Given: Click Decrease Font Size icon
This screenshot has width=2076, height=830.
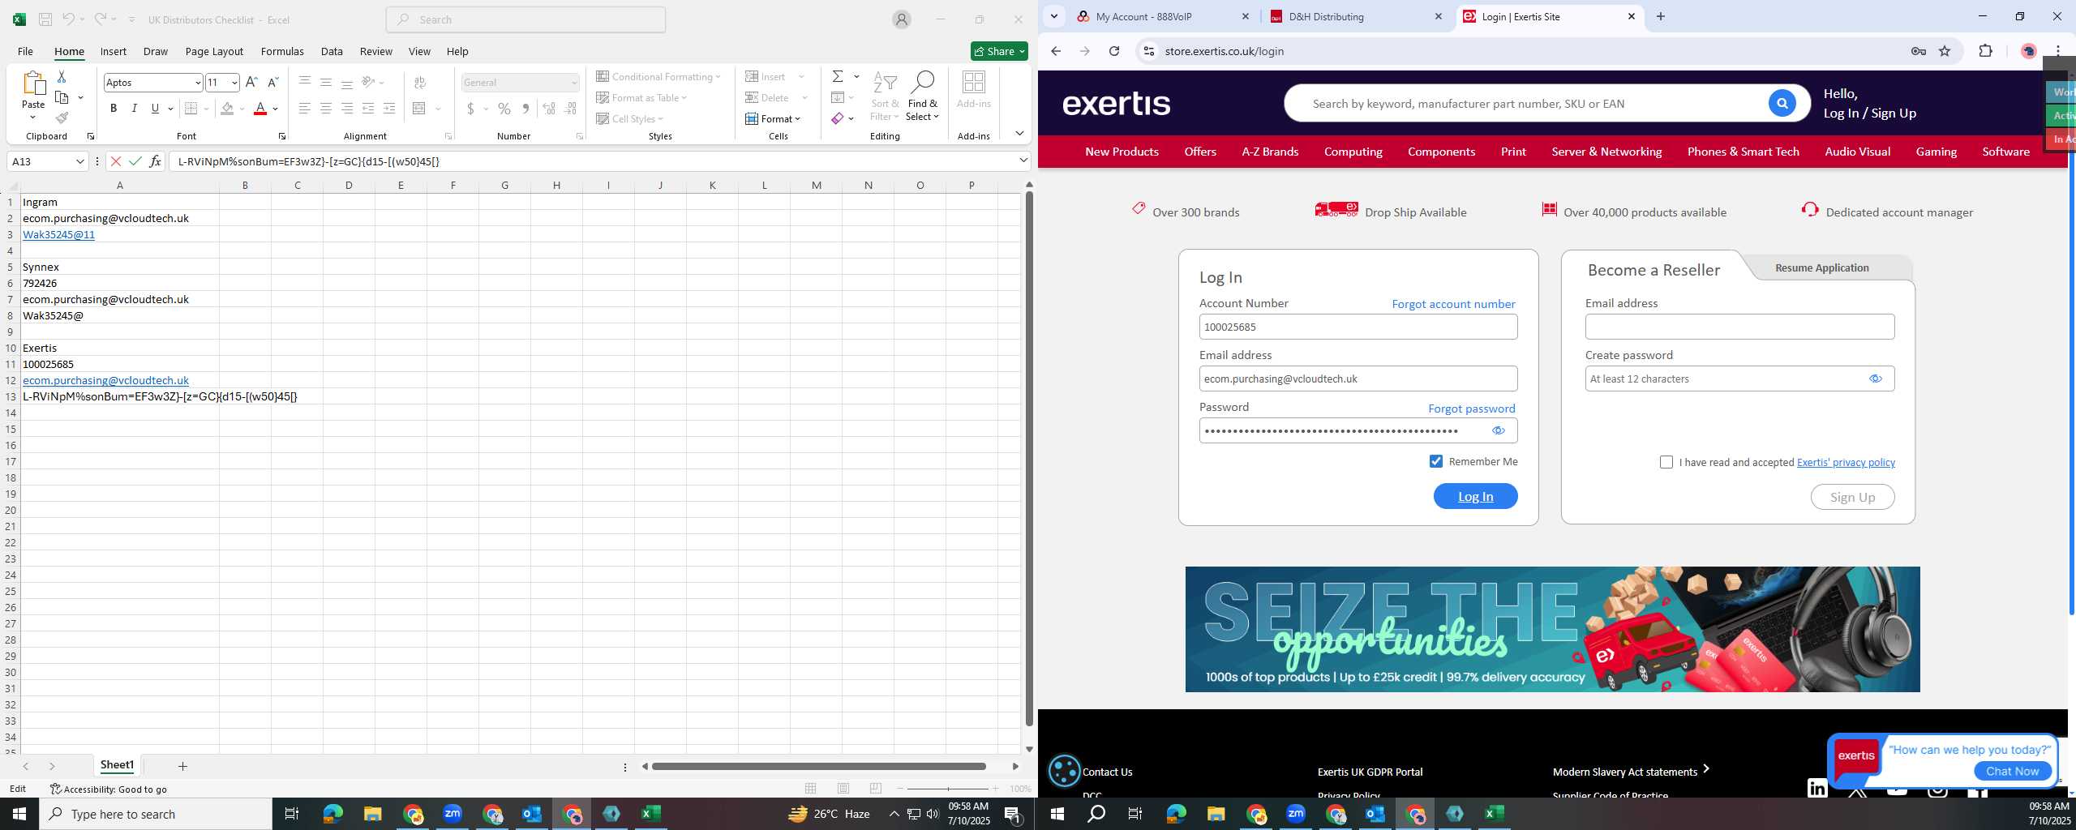Looking at the screenshot, I should 272,82.
